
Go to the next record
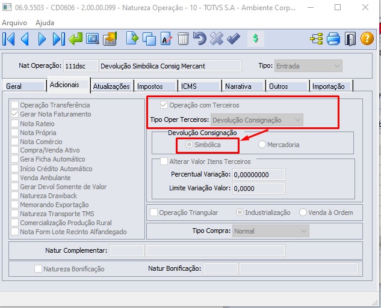pos(42,39)
